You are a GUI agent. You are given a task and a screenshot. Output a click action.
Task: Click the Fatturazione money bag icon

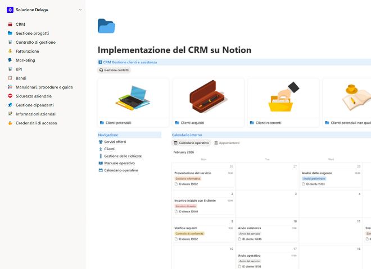tap(10, 51)
